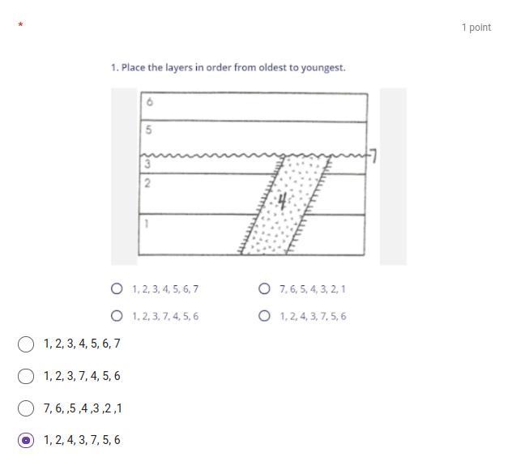Click the answer label text 7, 6, ,5 ,4 ,3 ,2 ,1

83,408
